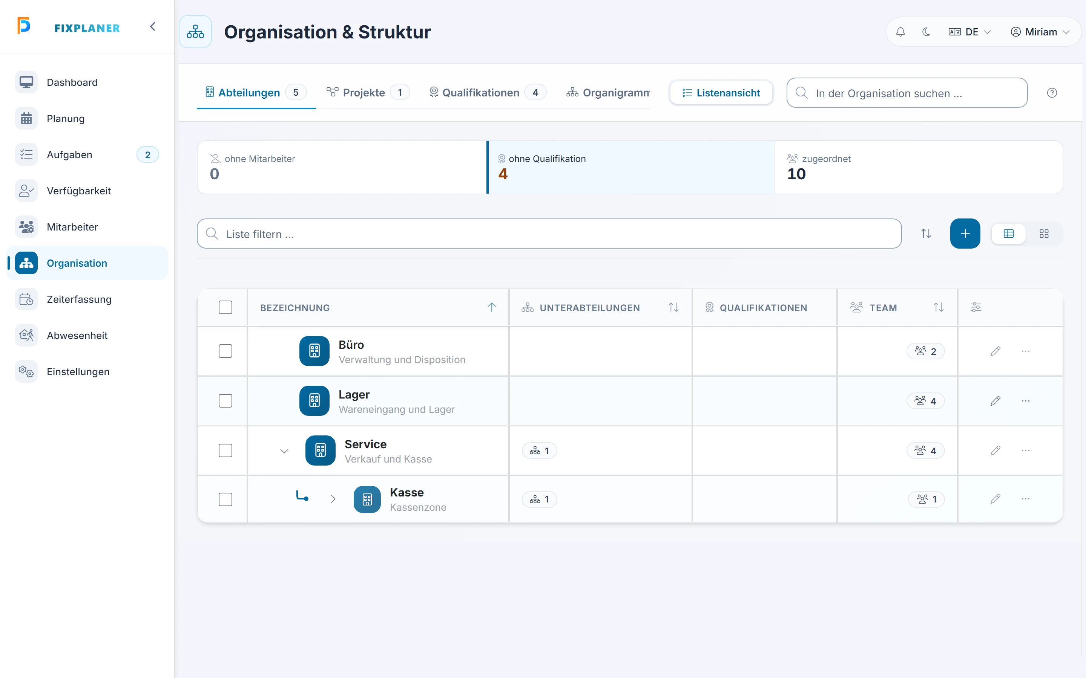1086x678 pixels.
Task: Click the Service team badge showing 4
Action: pos(925,450)
